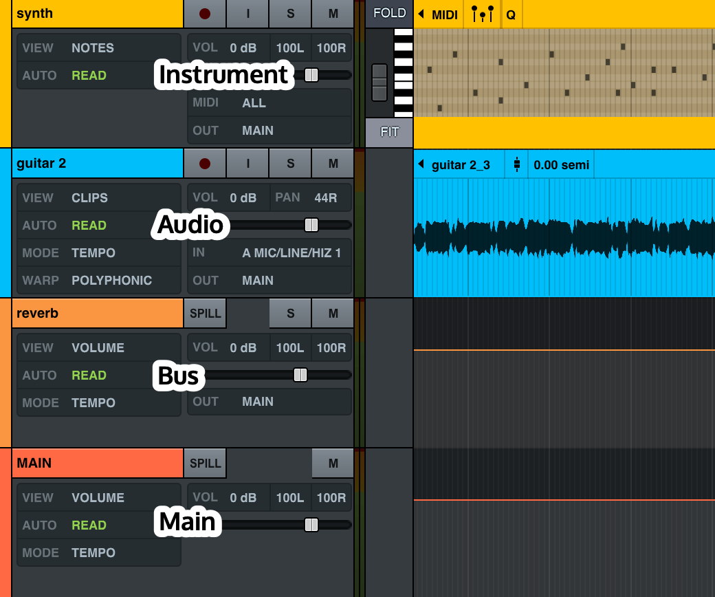Arm the guitar 2 track for recording
The height and width of the screenshot is (597, 715).
[x=205, y=163]
